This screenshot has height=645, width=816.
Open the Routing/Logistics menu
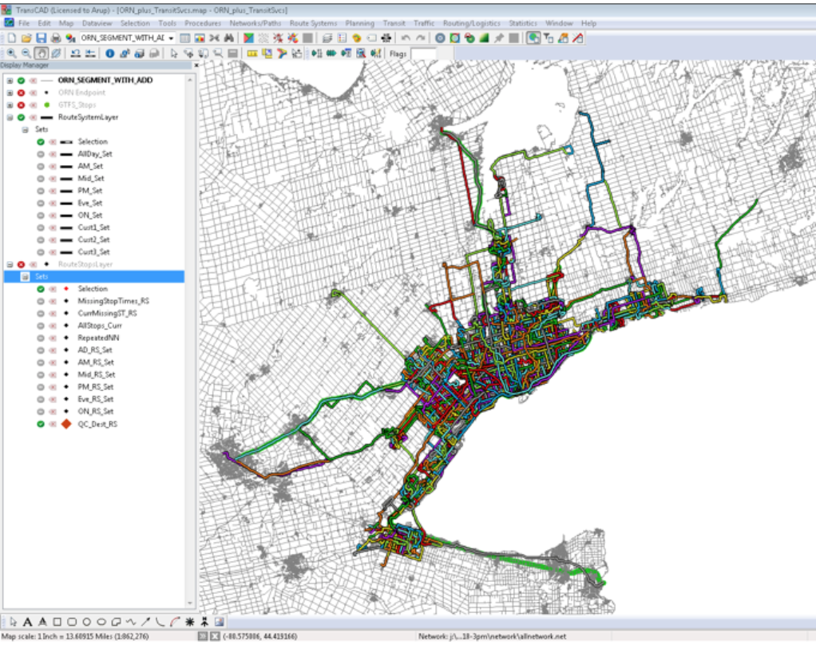472,23
